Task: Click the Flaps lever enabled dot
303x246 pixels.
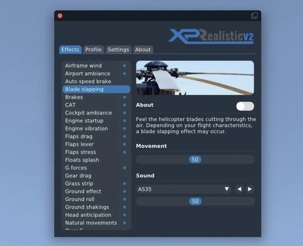Action: coord(125,144)
